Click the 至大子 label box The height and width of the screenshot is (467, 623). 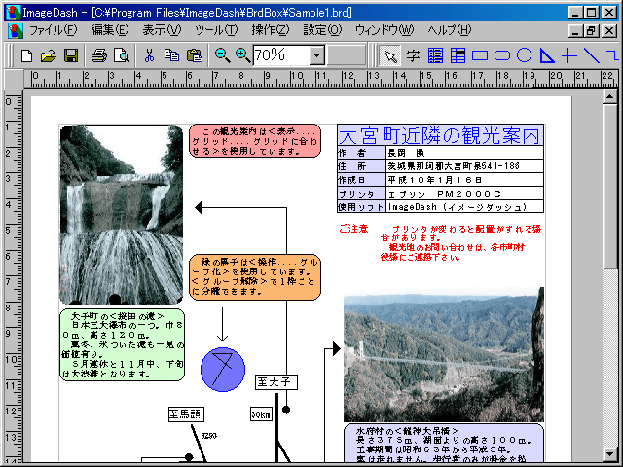coord(276,382)
